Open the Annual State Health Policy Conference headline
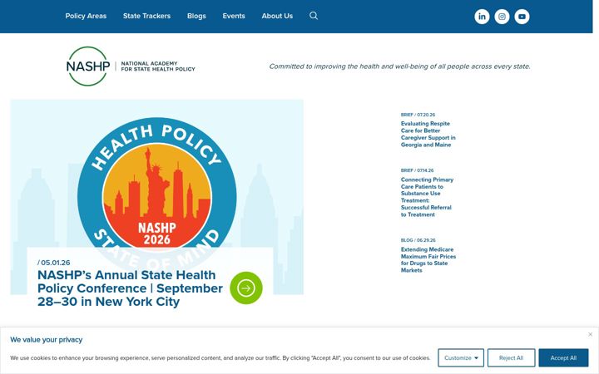 pos(130,288)
